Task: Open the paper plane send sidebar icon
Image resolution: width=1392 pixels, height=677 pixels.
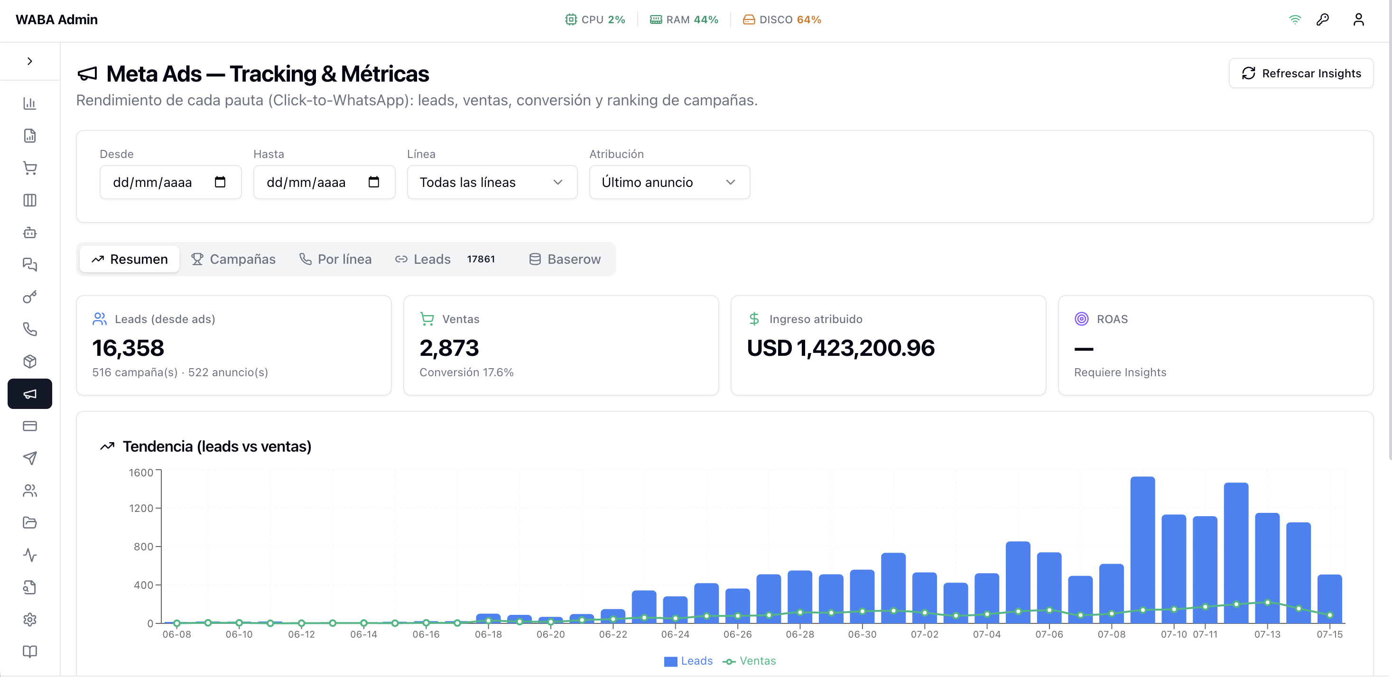Action: pyautogui.click(x=30, y=458)
